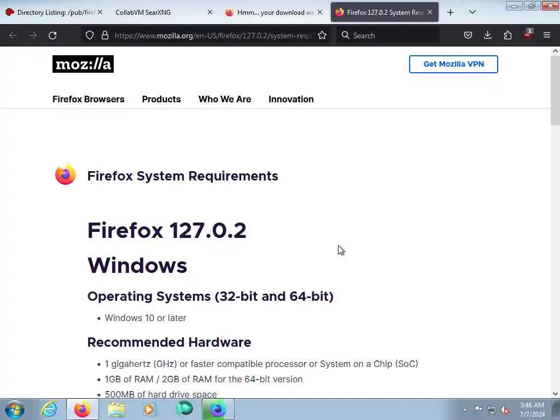View site security padlock info
The height and width of the screenshot is (420, 560).
(104, 36)
